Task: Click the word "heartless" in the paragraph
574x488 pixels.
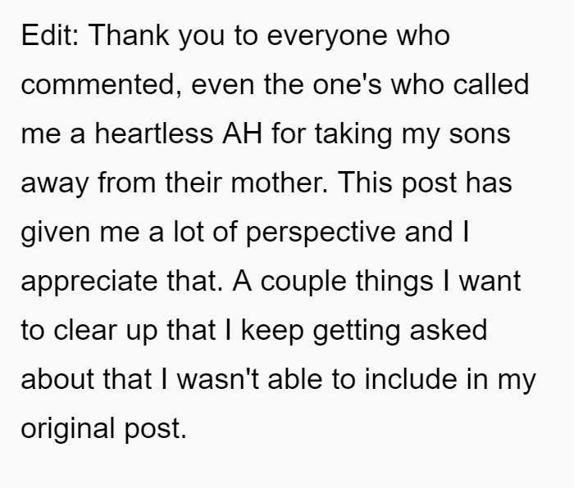Action: (154, 133)
